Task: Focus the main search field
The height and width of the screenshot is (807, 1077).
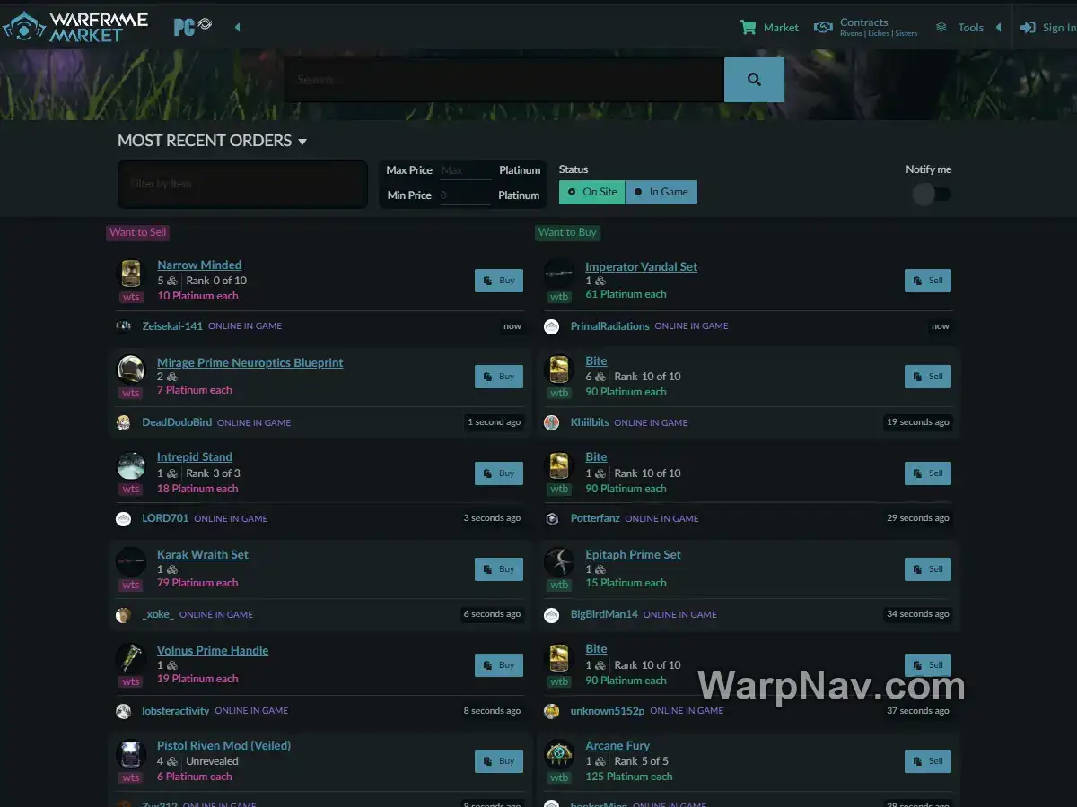Action: pyautogui.click(x=504, y=80)
